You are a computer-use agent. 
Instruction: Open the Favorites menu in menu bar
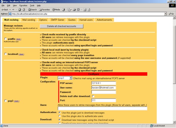[23, 6]
